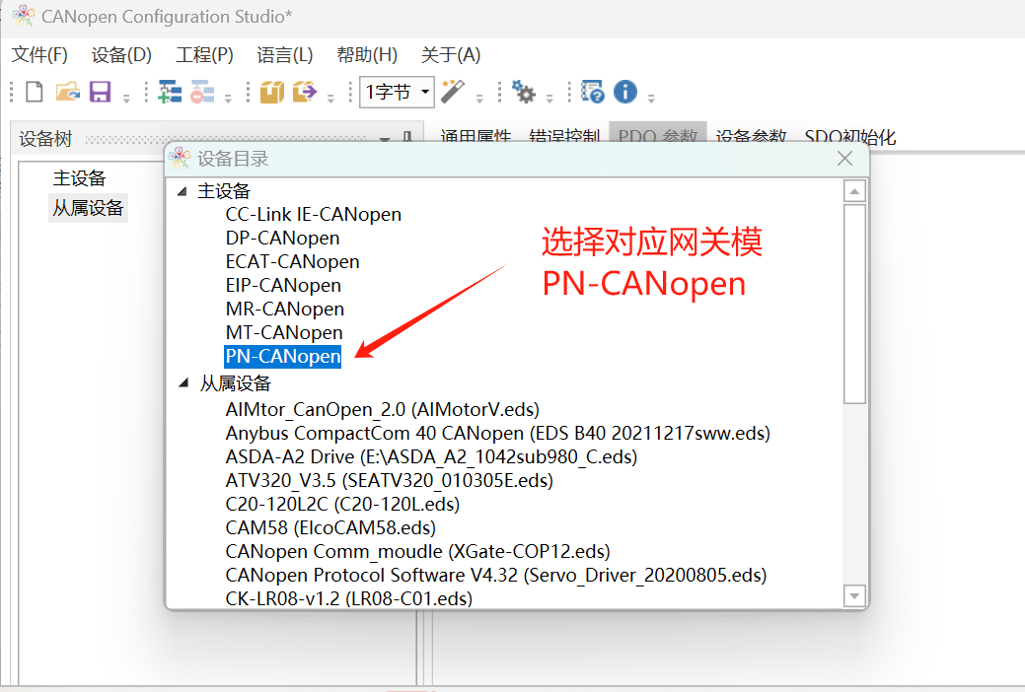
Task: Select DP-CANopen master device
Action: 282,238
